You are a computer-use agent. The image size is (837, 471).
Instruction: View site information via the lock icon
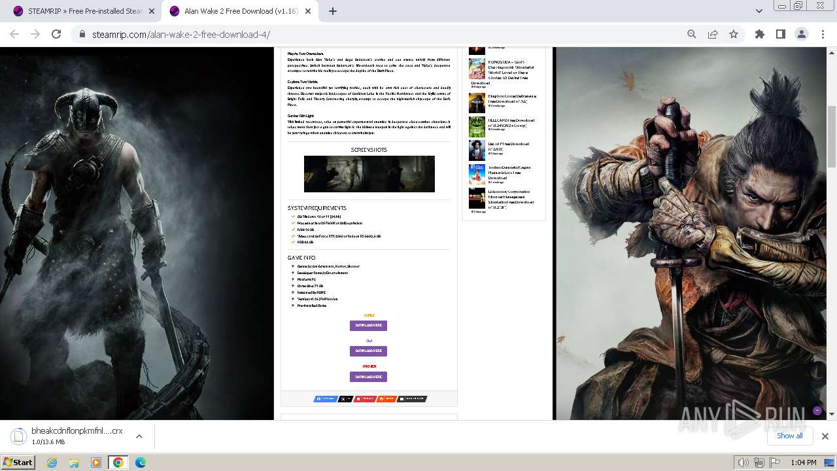(x=82, y=34)
